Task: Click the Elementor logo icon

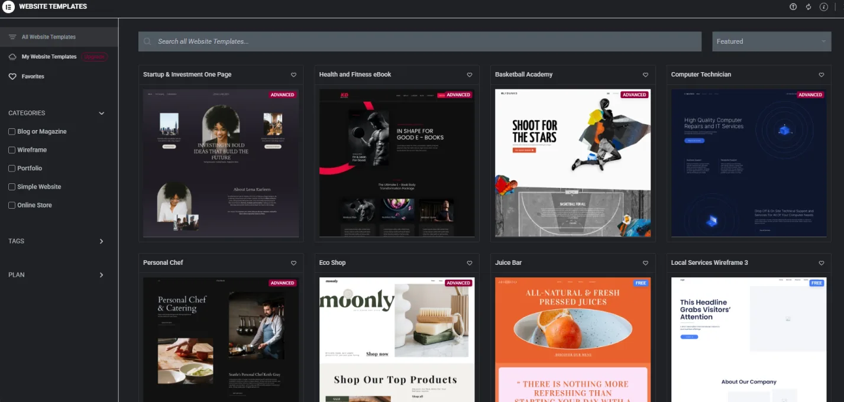Action: (x=9, y=7)
